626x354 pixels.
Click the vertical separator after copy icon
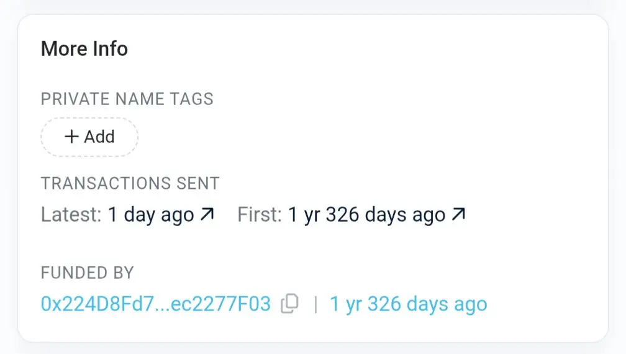tap(315, 304)
